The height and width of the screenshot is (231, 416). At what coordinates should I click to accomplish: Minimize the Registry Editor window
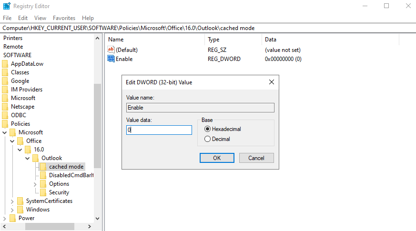[365, 6]
